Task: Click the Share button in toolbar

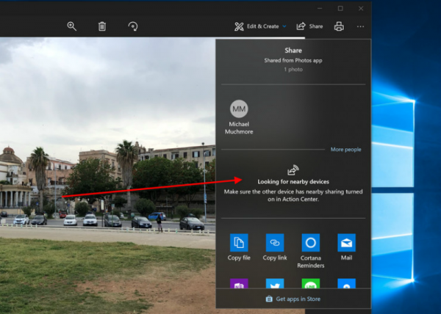Action: 309,26
